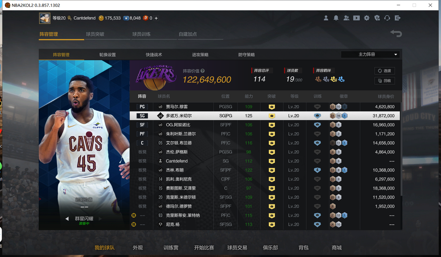This screenshot has width=441, height=257.
Task: Open the account security shield icon
Action: click(377, 18)
